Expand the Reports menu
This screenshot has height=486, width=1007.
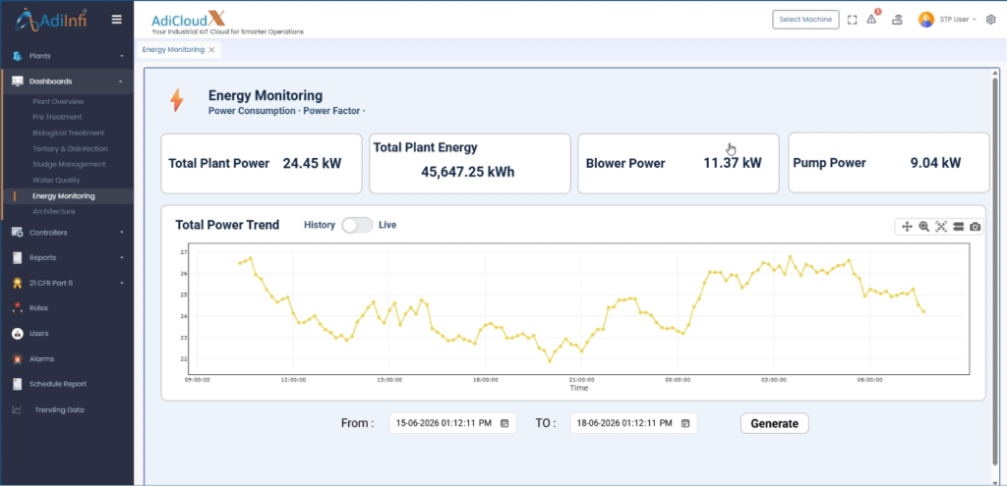(121, 258)
